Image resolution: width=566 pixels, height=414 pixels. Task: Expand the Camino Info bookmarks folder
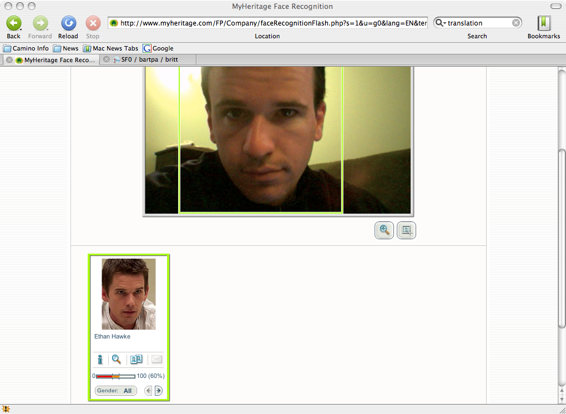pos(26,48)
